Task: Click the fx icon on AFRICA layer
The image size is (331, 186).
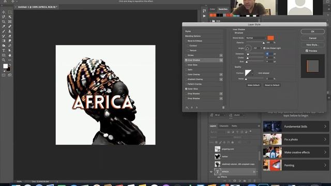Action: 254,172
